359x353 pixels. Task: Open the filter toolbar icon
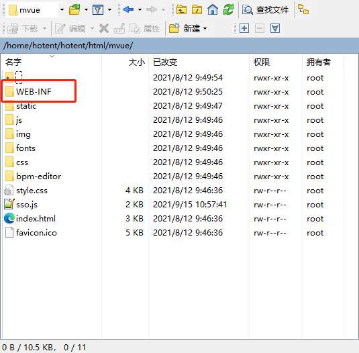[98, 10]
